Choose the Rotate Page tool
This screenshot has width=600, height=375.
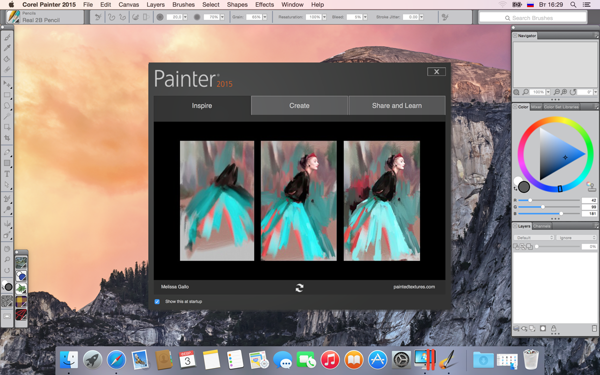pos(7,270)
